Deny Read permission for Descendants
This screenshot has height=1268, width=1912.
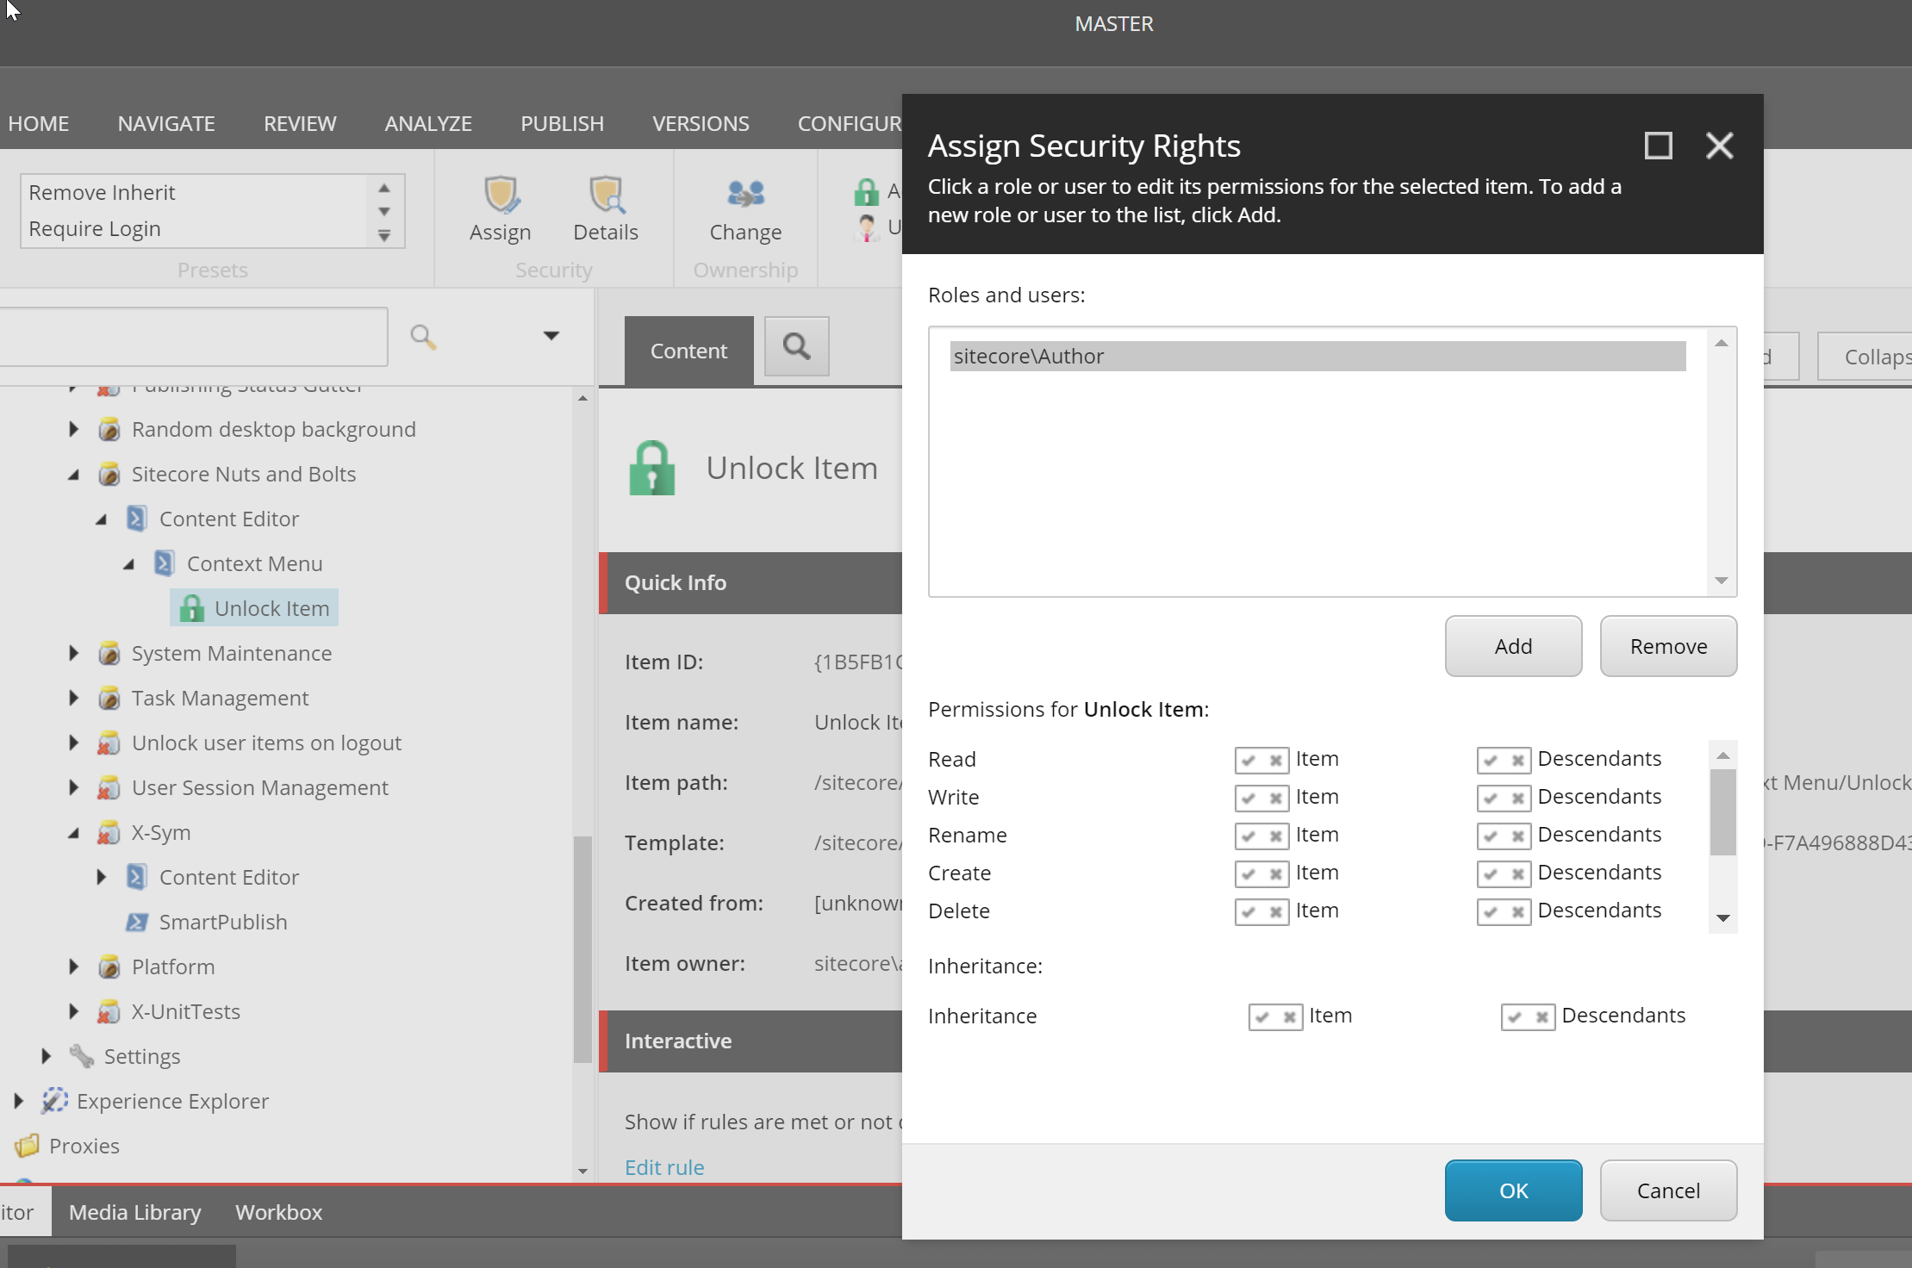coord(1518,760)
